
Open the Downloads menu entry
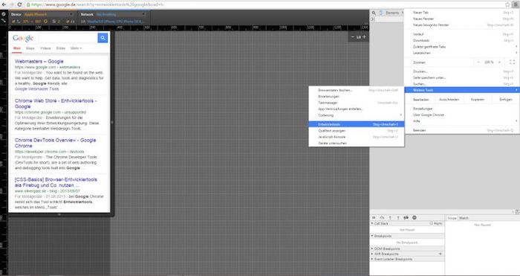tap(461, 40)
